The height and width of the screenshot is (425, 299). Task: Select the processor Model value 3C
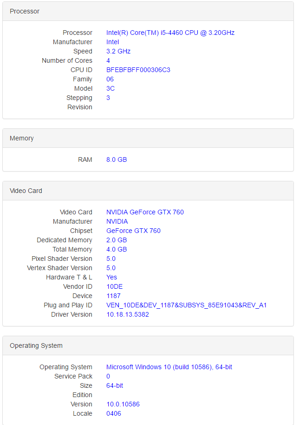click(x=110, y=88)
